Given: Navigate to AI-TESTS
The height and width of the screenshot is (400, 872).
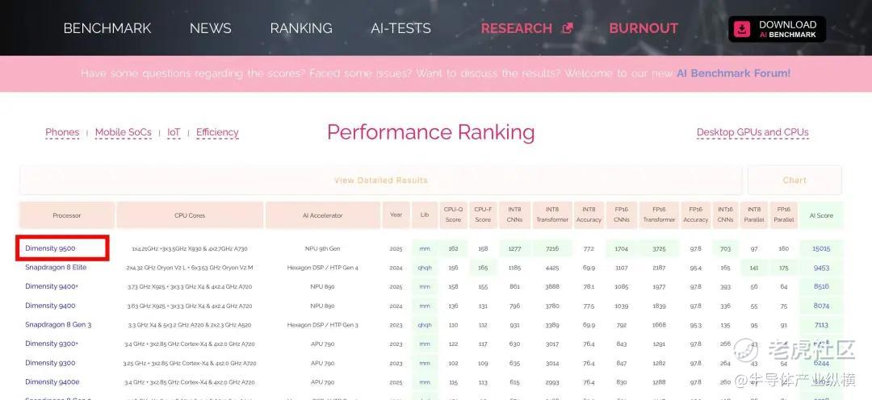Looking at the screenshot, I should (x=401, y=28).
